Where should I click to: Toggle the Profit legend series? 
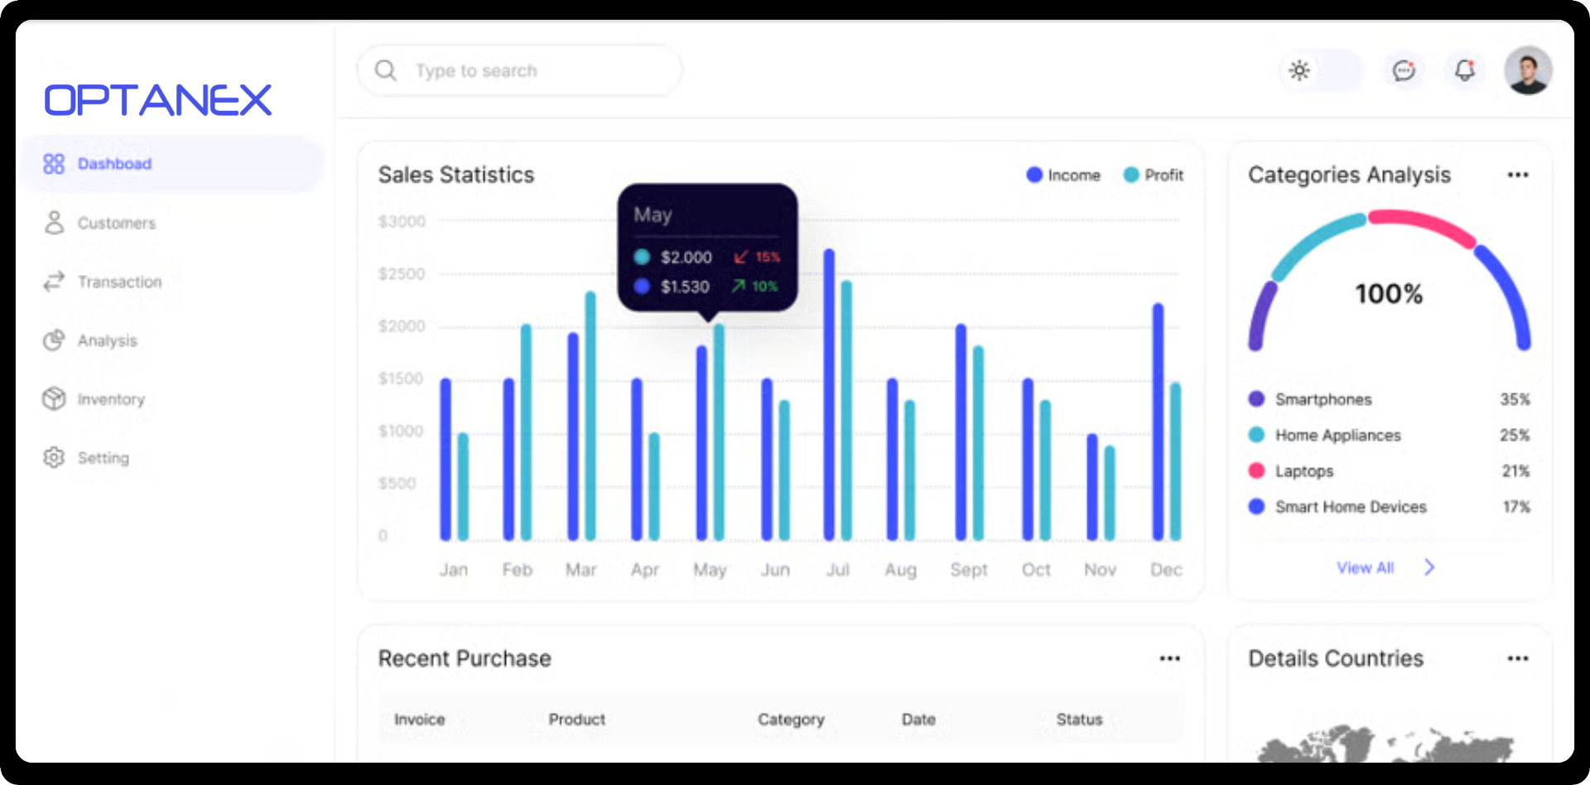[1154, 176]
